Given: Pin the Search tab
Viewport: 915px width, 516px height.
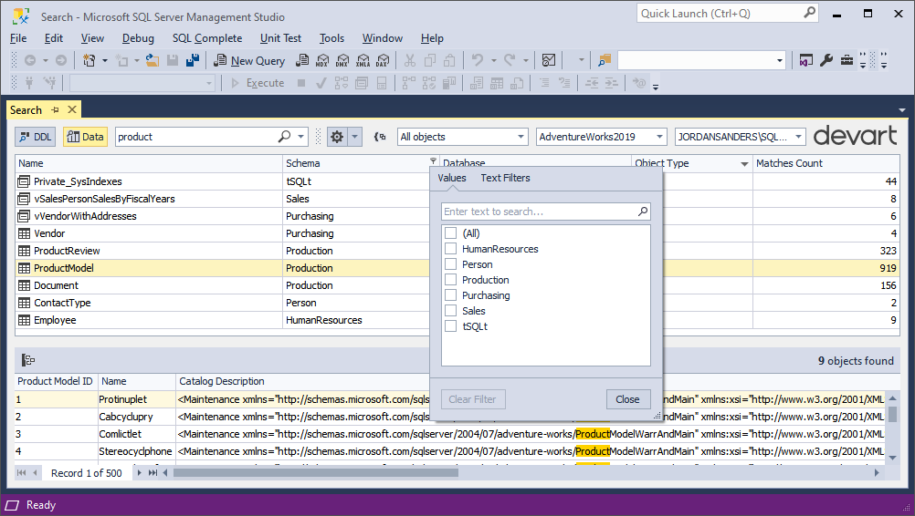Looking at the screenshot, I should click(55, 109).
